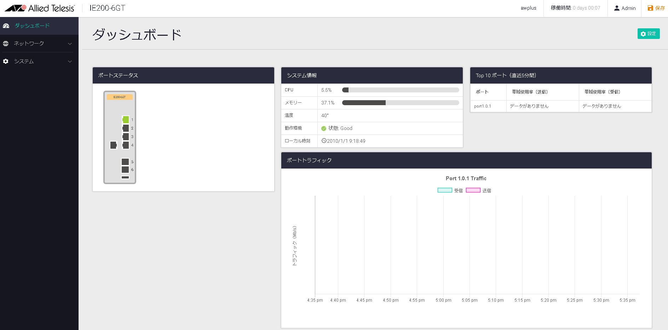Expand the システム menu chevron

(70, 61)
